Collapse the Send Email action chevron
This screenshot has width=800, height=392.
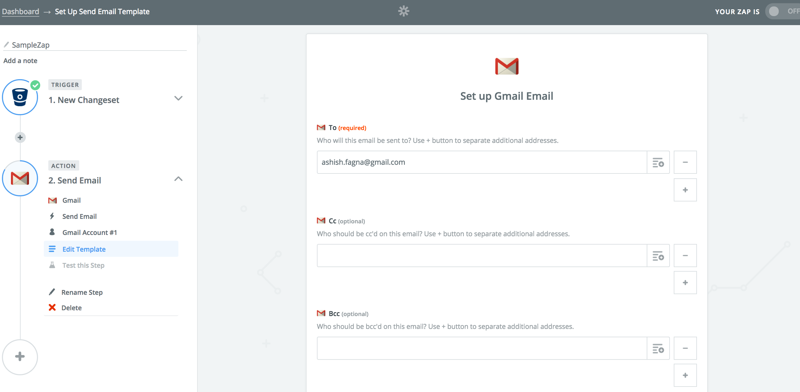point(178,179)
